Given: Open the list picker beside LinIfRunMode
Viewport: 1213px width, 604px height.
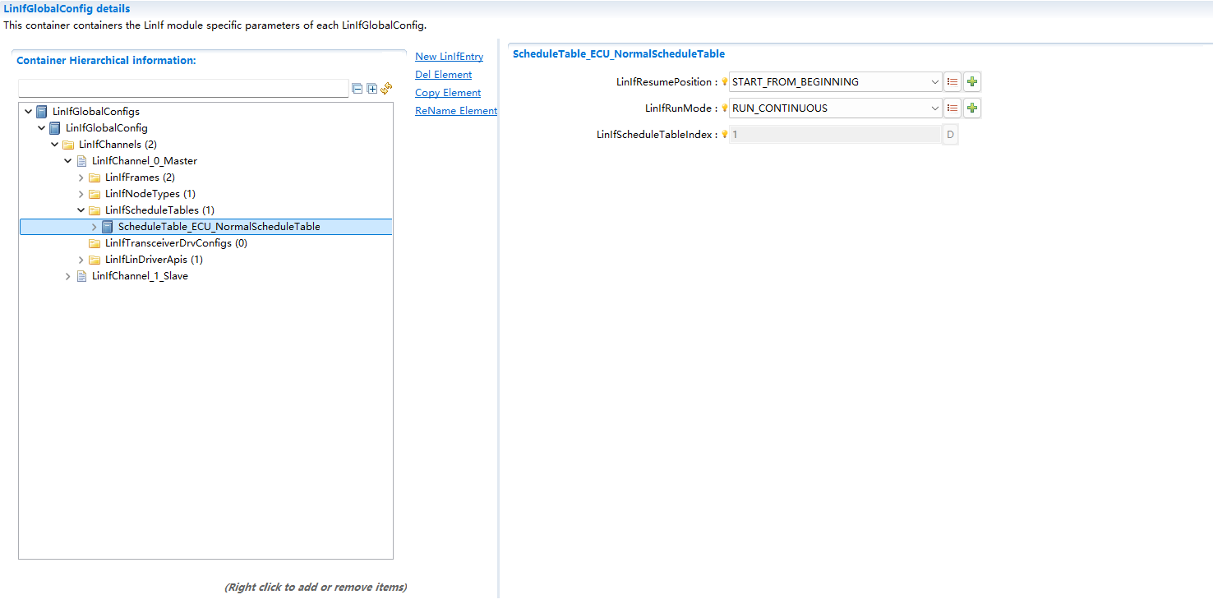Looking at the screenshot, I should click(x=952, y=108).
